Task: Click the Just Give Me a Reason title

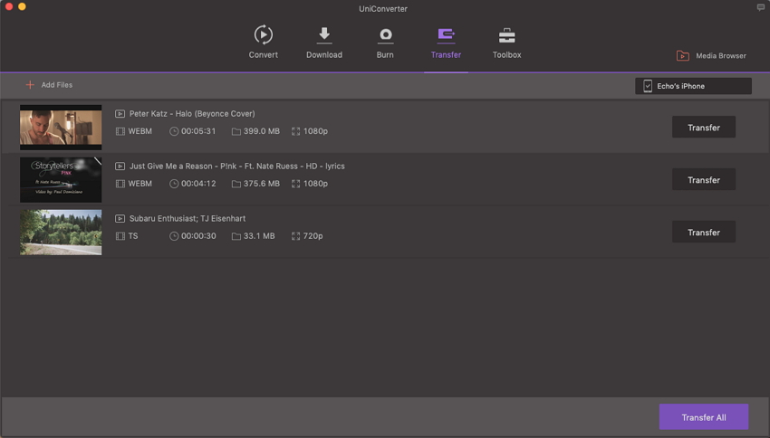Action: (x=236, y=167)
